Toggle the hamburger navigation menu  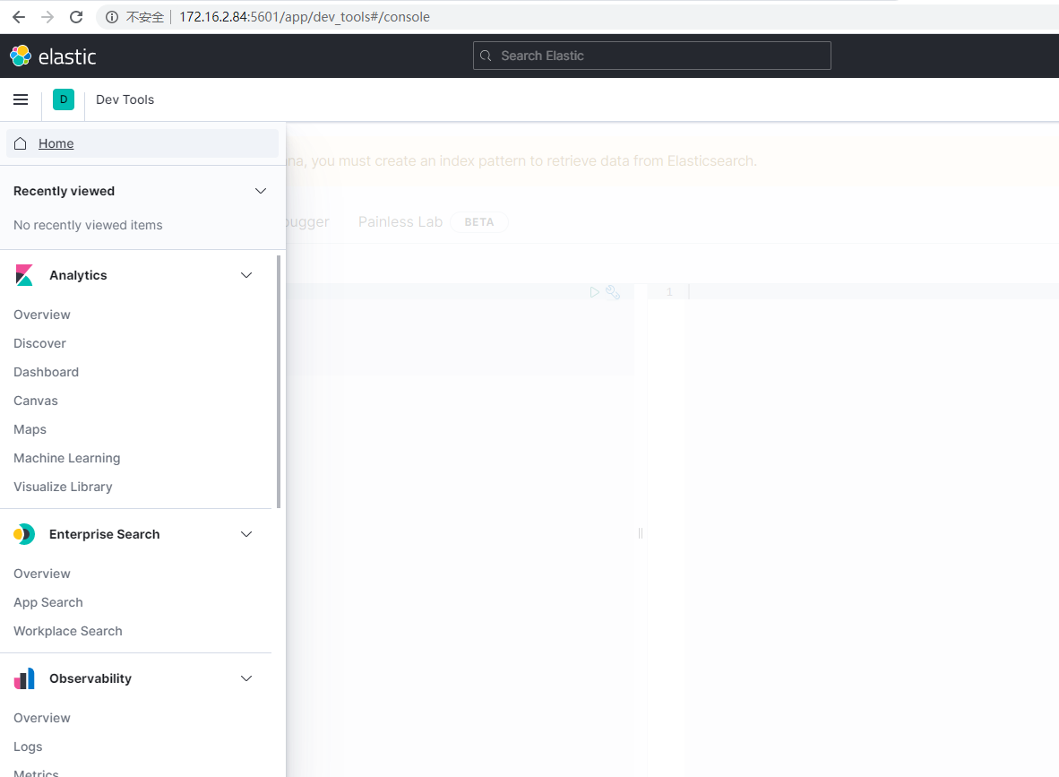[21, 100]
